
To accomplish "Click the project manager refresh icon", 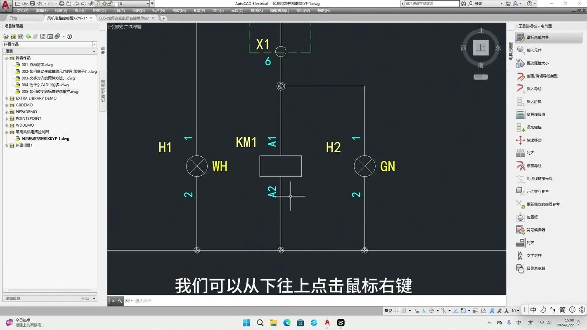I will pyautogui.click(x=28, y=36).
